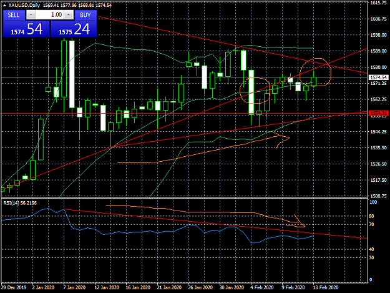Click the RSI(14) 56.2156 indicator label
The image size is (390, 293).
(x=20, y=203)
